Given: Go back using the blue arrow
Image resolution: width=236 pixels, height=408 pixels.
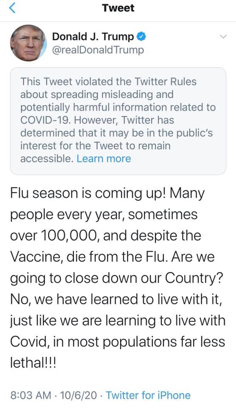Looking at the screenshot, I should point(12,8).
